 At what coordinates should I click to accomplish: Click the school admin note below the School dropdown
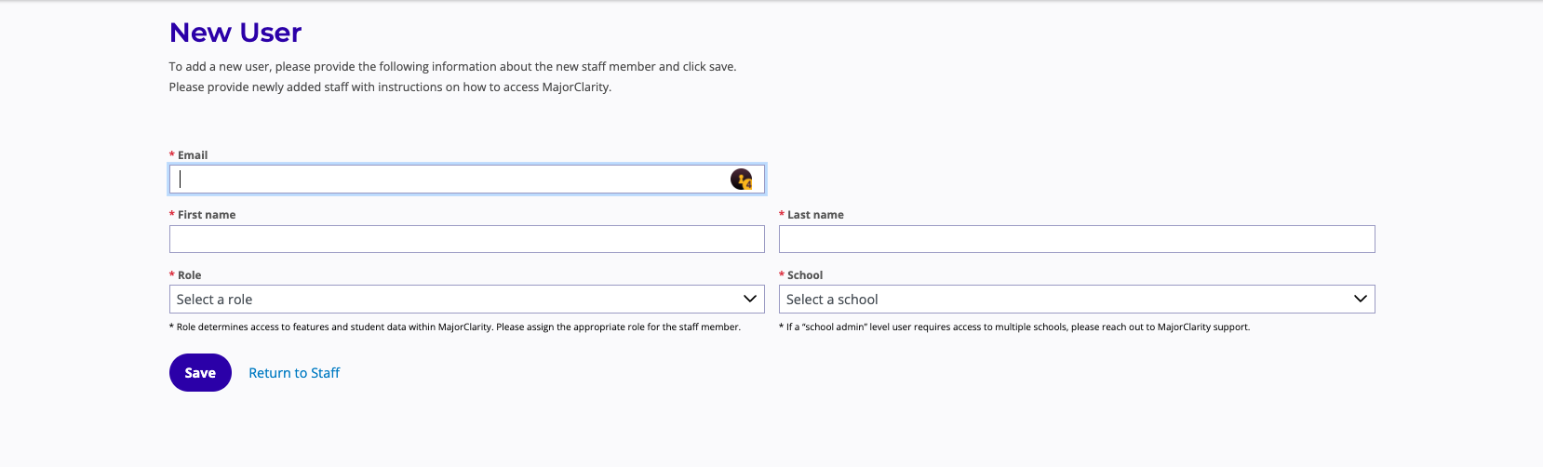(1016, 327)
